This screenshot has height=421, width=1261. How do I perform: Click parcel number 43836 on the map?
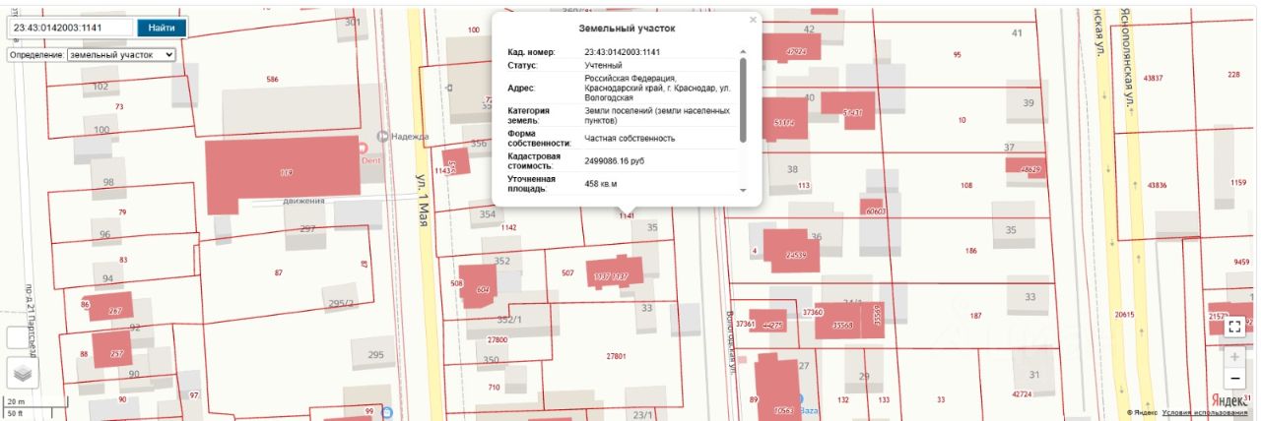tap(1155, 185)
